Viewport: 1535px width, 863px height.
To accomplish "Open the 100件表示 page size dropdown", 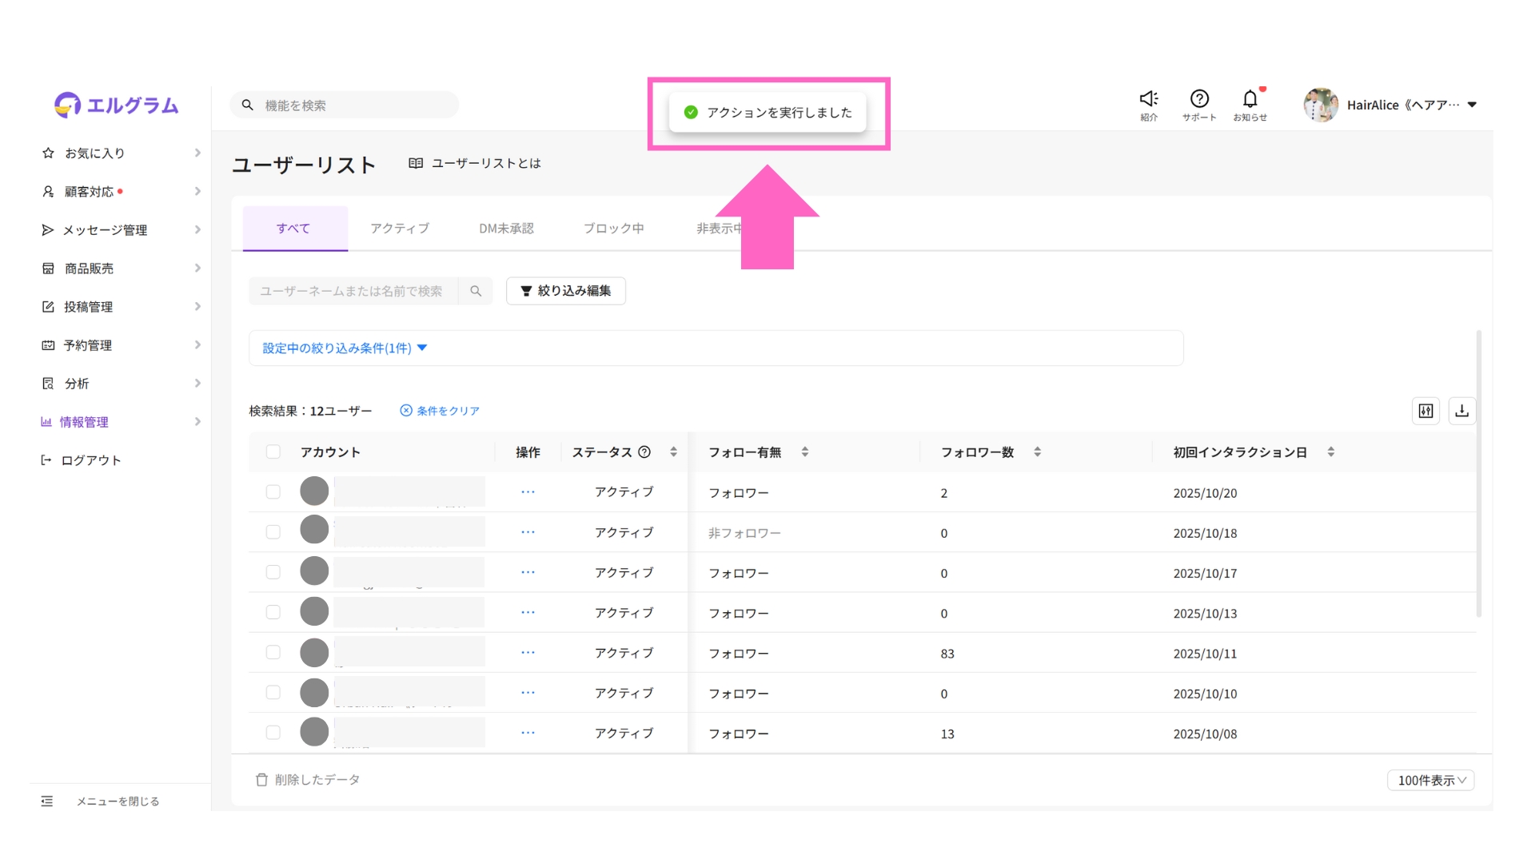I will point(1430,781).
